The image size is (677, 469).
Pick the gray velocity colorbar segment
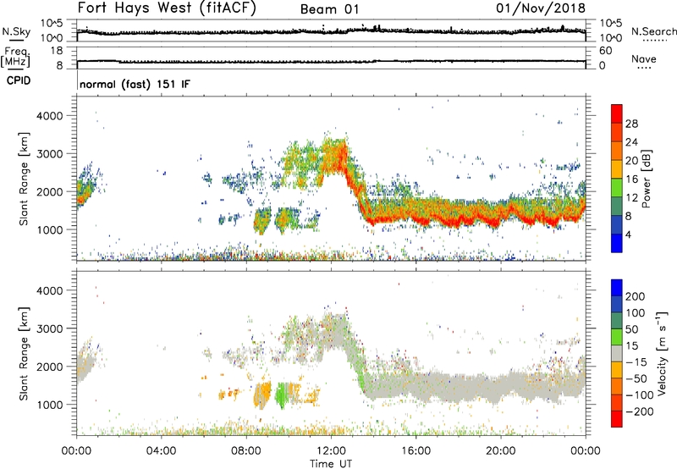pyautogui.click(x=617, y=353)
